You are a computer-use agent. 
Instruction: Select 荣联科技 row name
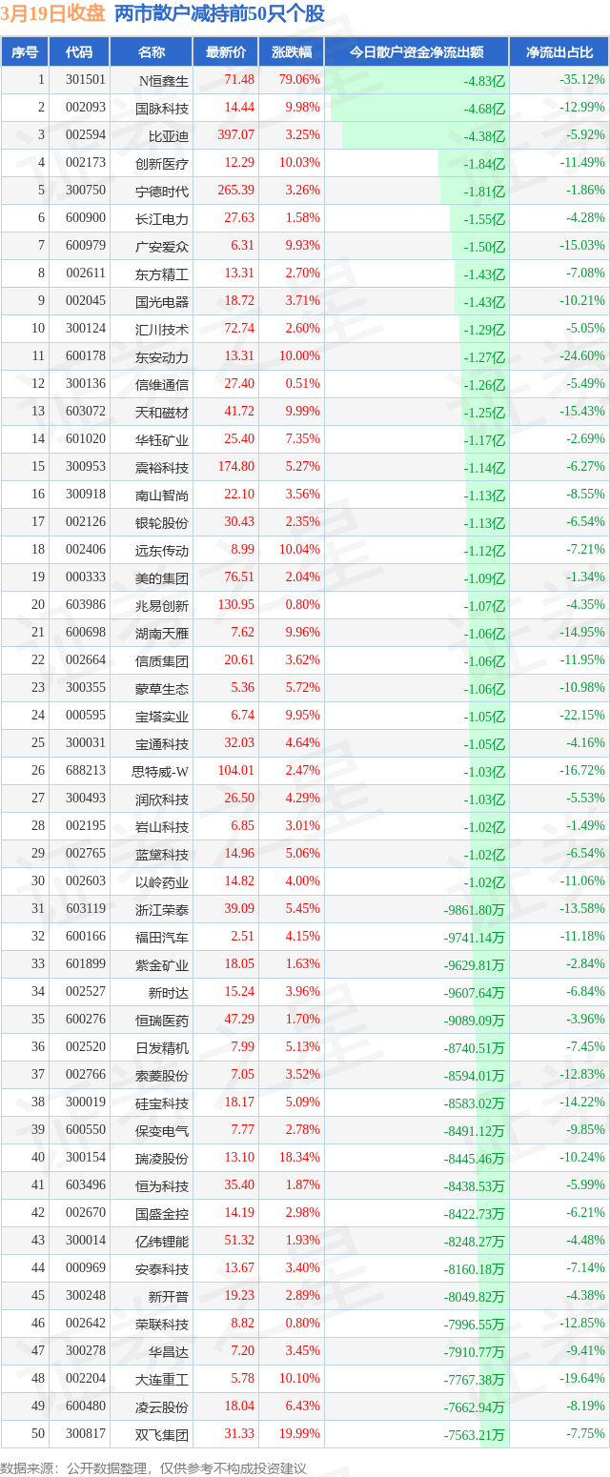click(x=162, y=1324)
